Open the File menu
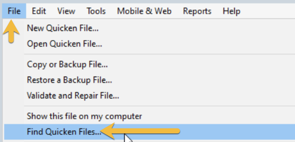Screen dimensions: 295x142 click(14, 11)
